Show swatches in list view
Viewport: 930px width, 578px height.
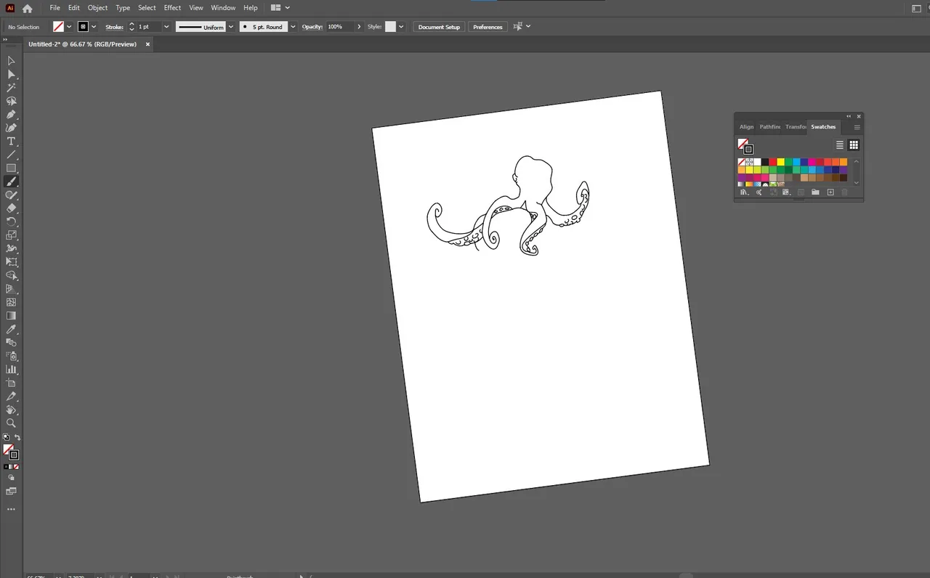pos(840,145)
